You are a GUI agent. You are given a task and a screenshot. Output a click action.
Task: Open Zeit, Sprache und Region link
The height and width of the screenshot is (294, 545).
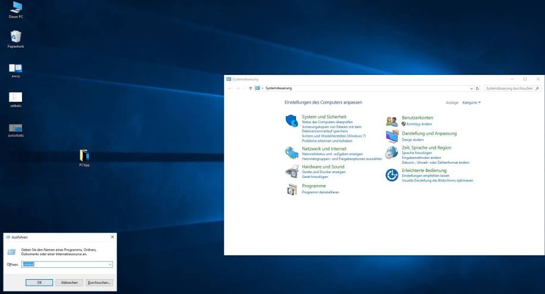(426, 148)
